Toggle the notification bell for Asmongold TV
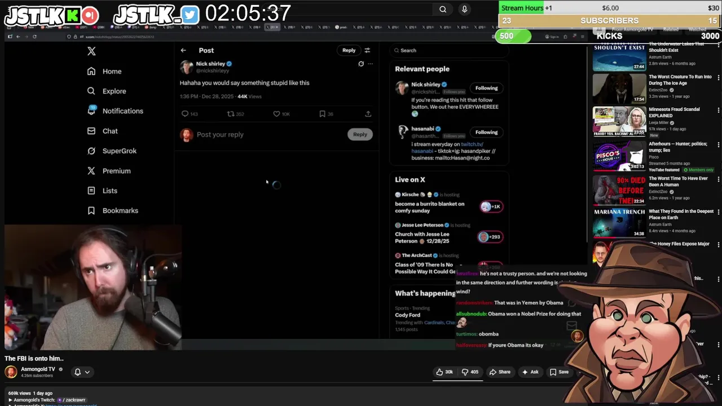Image resolution: width=722 pixels, height=406 pixels. pyautogui.click(x=78, y=372)
